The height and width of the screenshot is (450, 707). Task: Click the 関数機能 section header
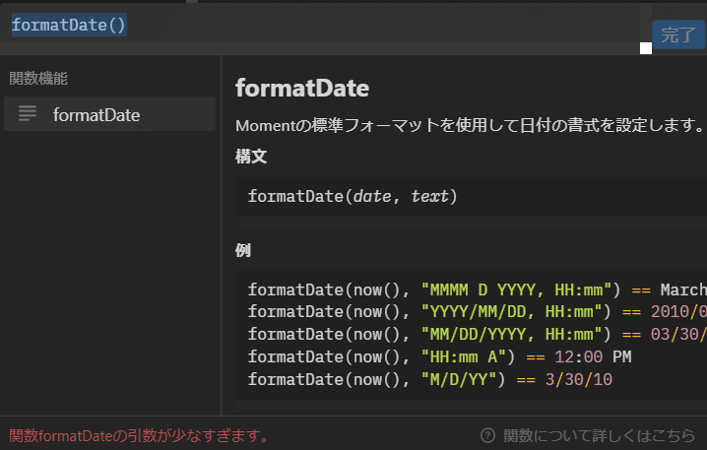tap(38, 79)
